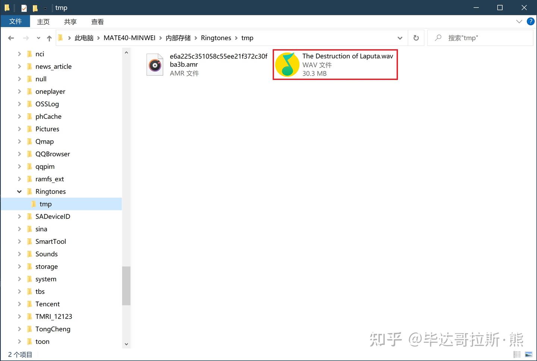537x361 pixels.
Task: Navigate to 内部存储 in the breadcrumb
Action: click(x=178, y=38)
